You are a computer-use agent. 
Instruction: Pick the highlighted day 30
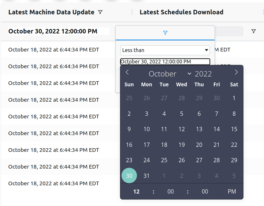tap(129, 175)
